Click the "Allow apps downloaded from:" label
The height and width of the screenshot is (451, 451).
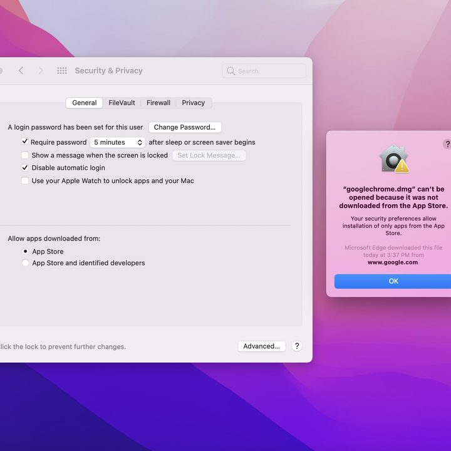click(54, 239)
